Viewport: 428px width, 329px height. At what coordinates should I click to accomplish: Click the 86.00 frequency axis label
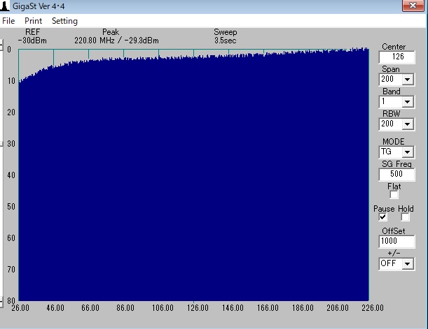coord(125,308)
